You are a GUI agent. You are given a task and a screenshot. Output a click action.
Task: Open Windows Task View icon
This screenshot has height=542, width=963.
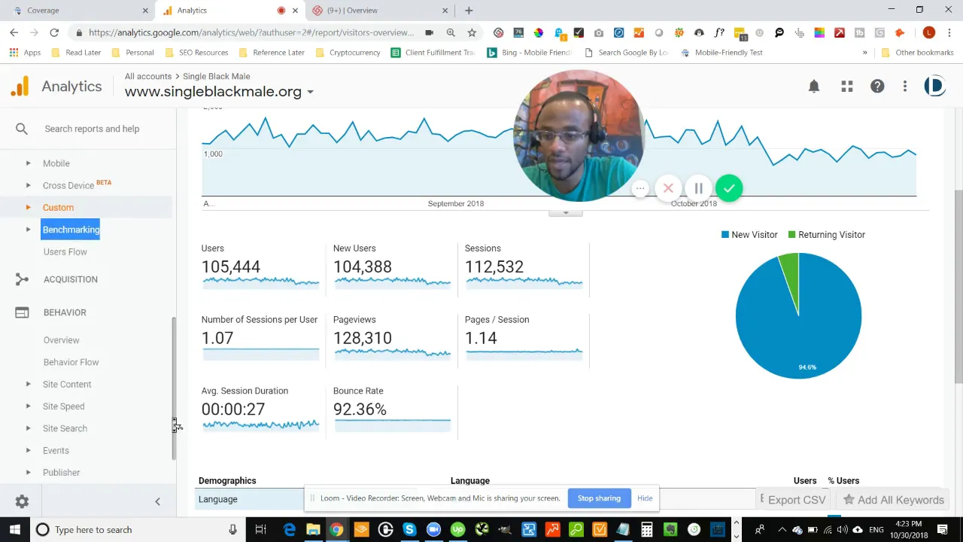coord(260,530)
